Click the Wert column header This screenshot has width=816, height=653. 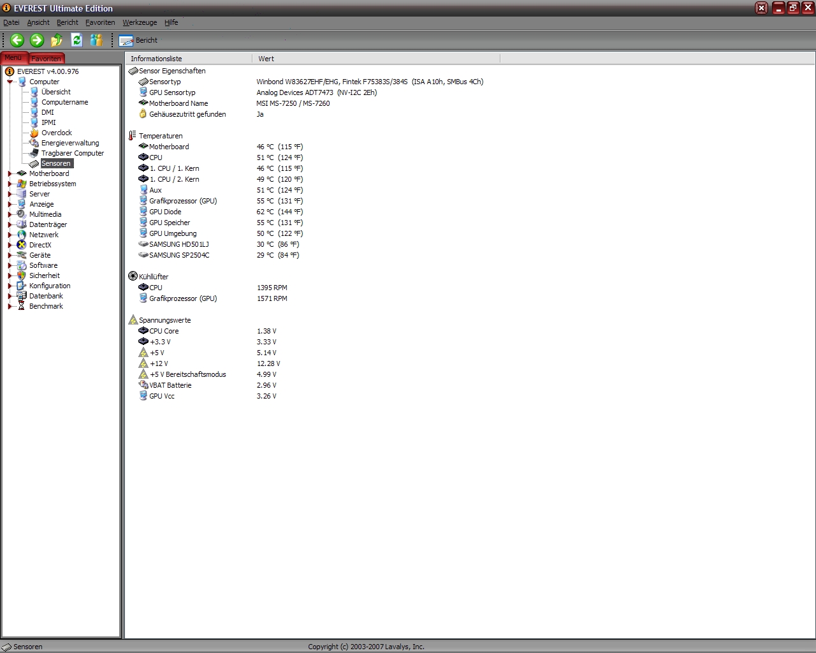click(x=376, y=59)
